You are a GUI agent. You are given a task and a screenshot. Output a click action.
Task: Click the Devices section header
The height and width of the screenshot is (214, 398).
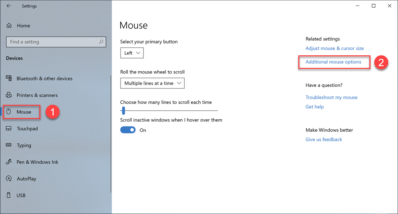click(x=14, y=58)
